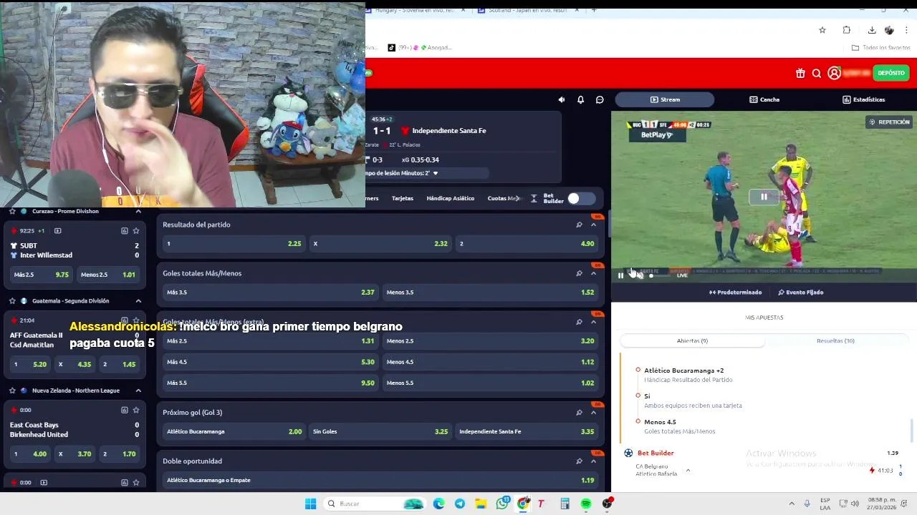
Task: Click the REPETICIÓN replay button
Action: (x=889, y=122)
